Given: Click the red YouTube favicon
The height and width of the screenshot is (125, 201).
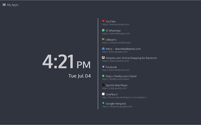Looking at the screenshot, I should (x=103, y=21).
